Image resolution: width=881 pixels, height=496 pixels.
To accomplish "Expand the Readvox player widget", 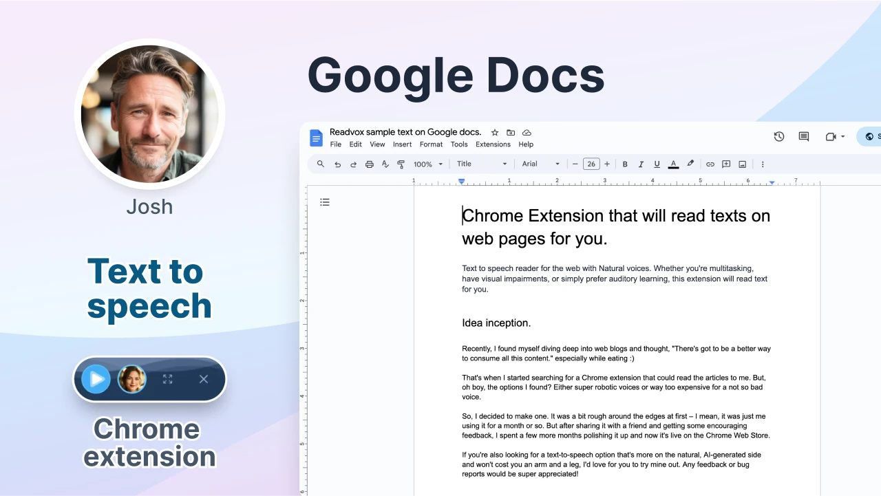I will tap(167, 379).
